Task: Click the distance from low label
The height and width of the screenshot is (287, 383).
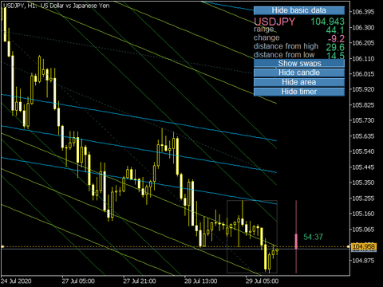Action: click(x=284, y=55)
